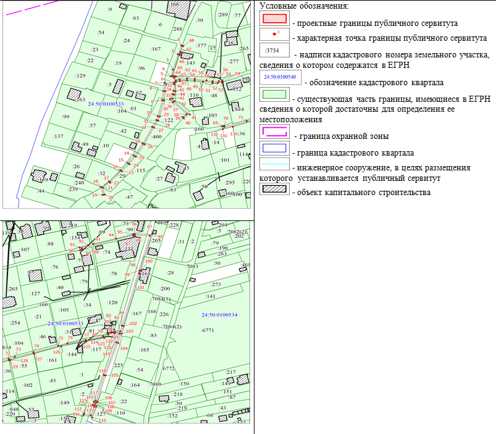496x434 pixels.
Task: Click the cyan engineering structure legend symbol
Action: click(x=274, y=164)
